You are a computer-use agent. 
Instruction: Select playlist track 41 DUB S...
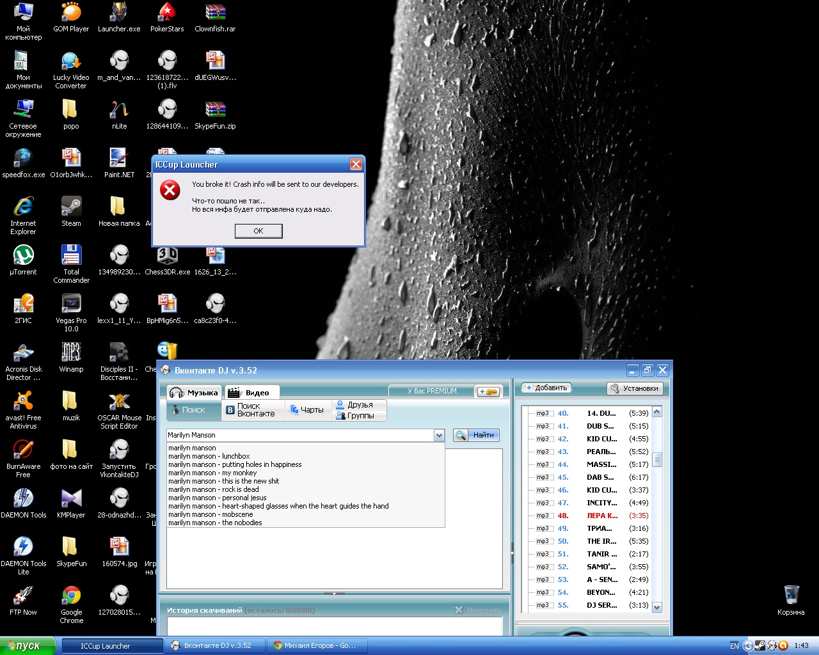click(592, 426)
